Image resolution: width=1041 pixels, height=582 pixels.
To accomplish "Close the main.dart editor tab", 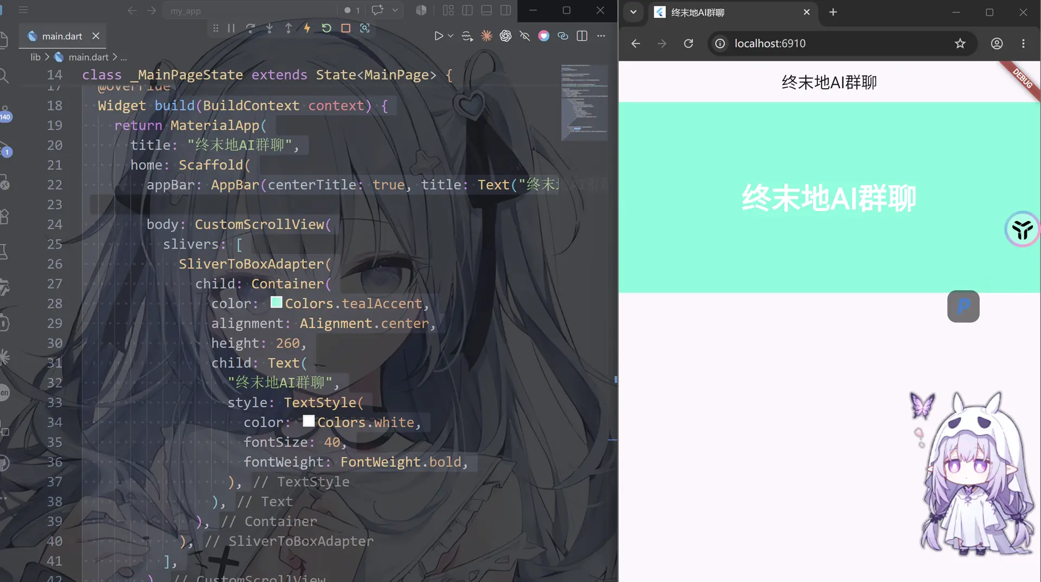I will click(96, 36).
